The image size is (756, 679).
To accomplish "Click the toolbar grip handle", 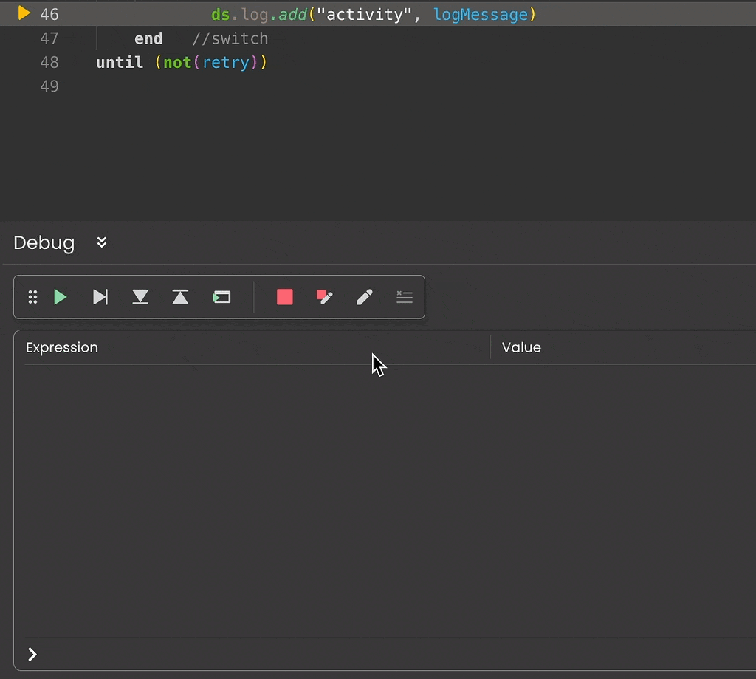I will (32, 297).
